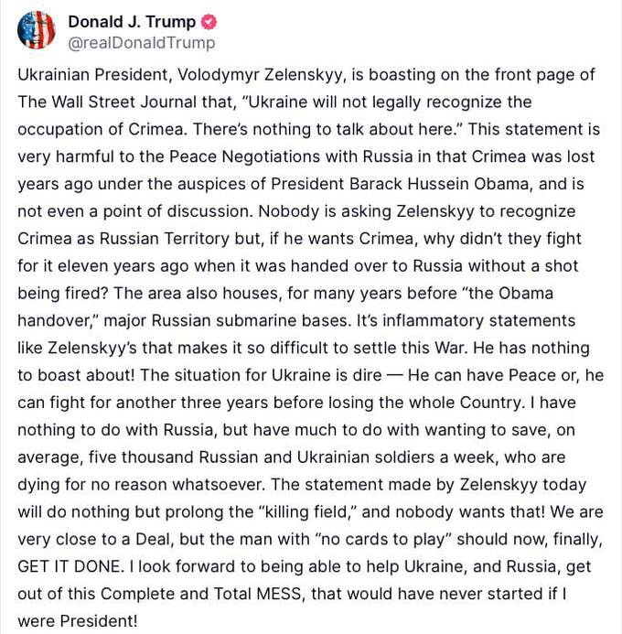Viewport: 622px width, 634px height.
Task: Click the red verified checkmark badge
Action: 209,22
